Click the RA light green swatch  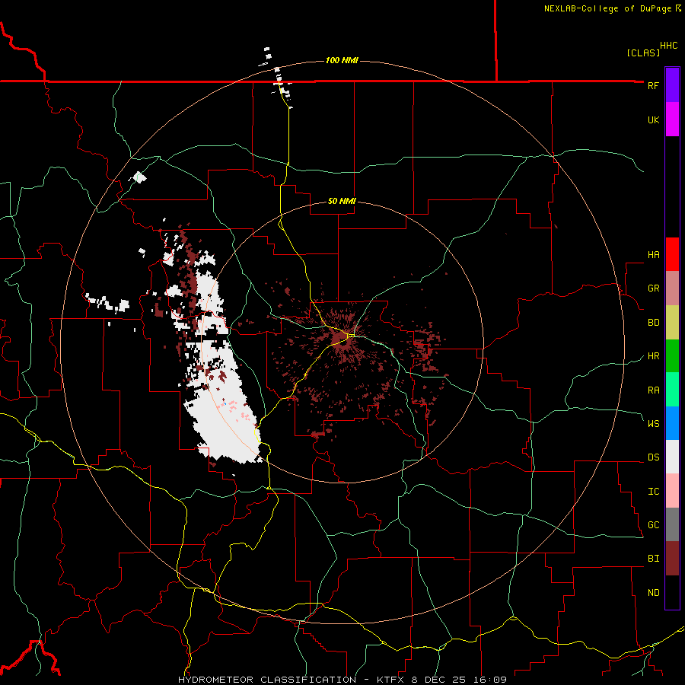(x=672, y=389)
